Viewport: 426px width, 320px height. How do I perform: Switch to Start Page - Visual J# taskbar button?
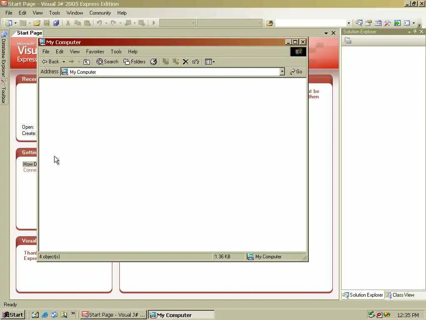114,315
